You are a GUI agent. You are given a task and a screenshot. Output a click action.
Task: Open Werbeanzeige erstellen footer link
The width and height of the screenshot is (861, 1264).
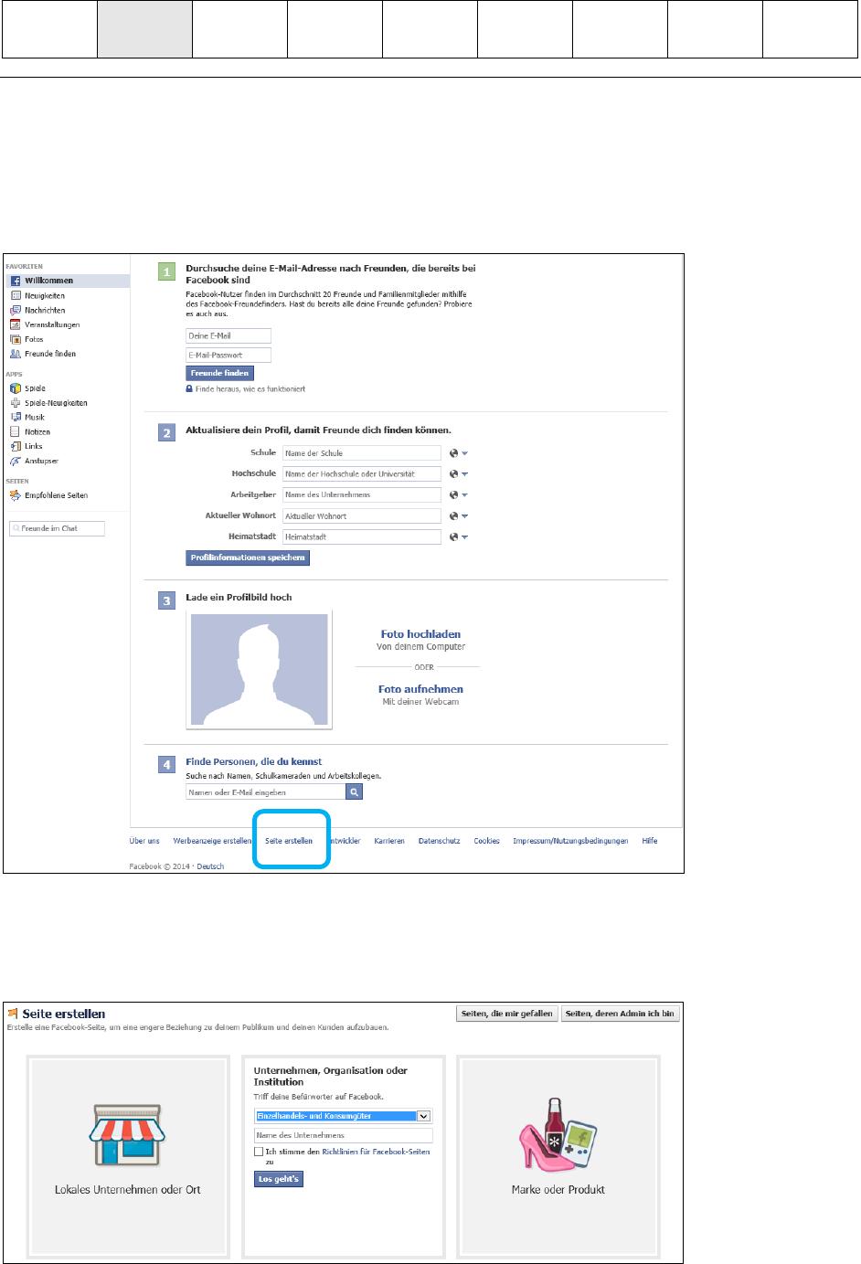pos(212,841)
